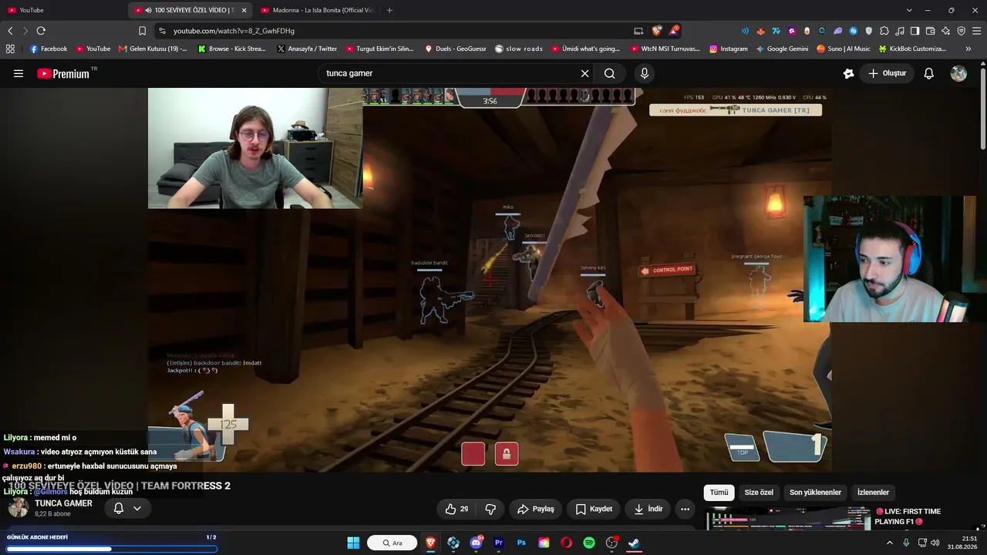Reload the current page
Viewport: 987px width, 555px height.
tap(41, 31)
